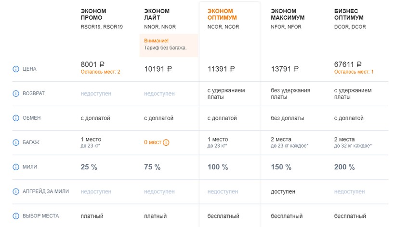
Task: Select the ЭКОНОМ ЛАЙТ fare header
Action: [x=156, y=14]
